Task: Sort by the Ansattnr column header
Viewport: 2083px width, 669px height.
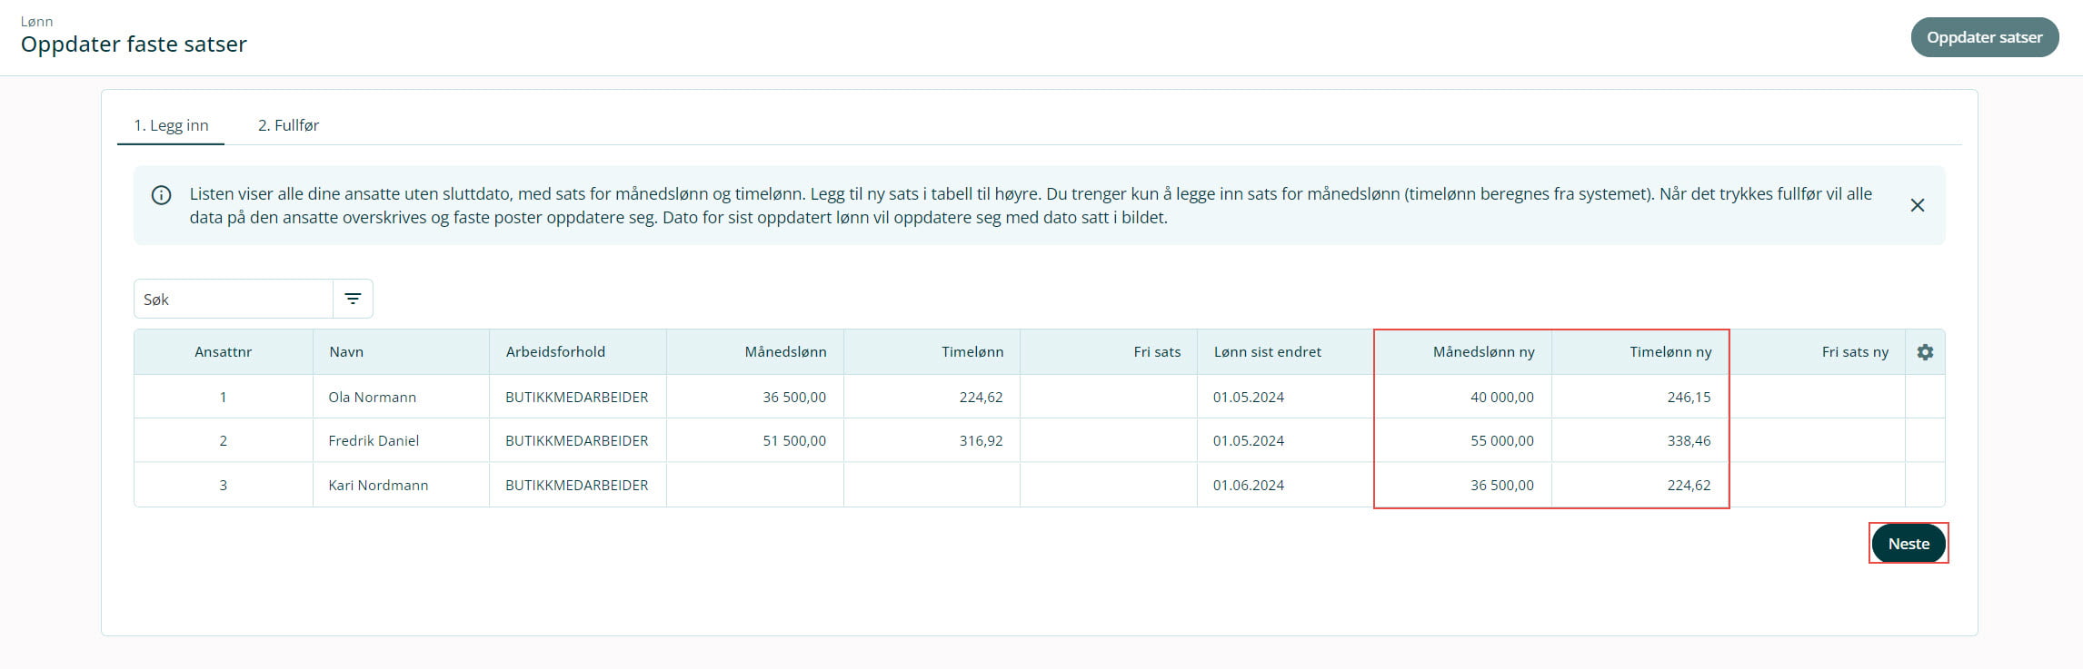Action: [223, 352]
